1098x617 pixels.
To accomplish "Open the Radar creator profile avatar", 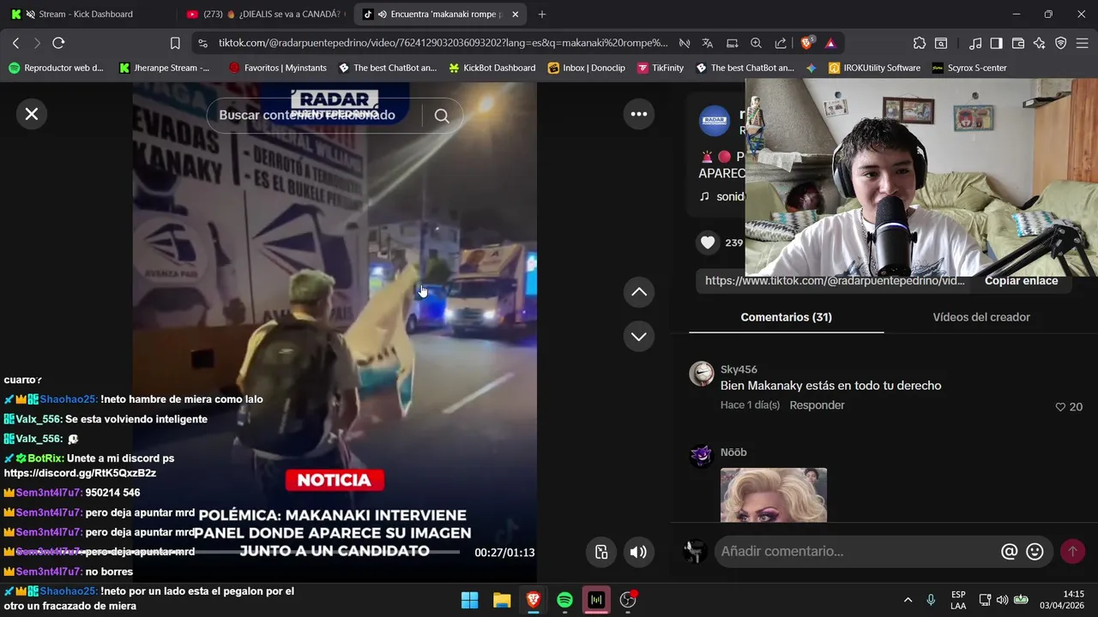I will [x=715, y=121].
